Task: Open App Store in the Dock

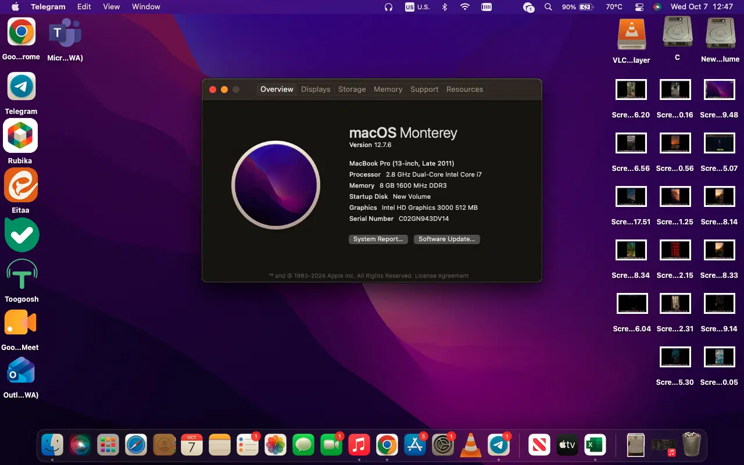Action: tap(415, 445)
